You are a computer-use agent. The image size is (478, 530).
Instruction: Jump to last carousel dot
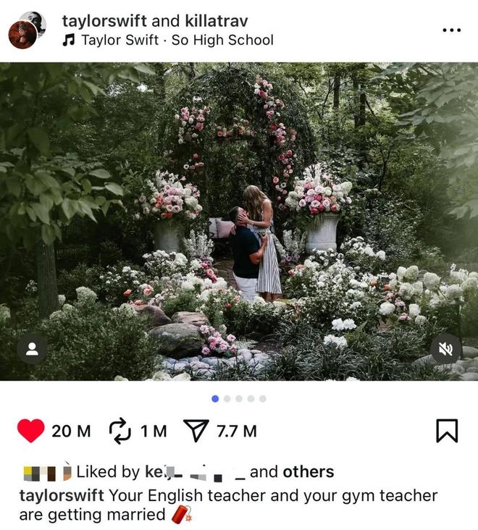(x=263, y=399)
